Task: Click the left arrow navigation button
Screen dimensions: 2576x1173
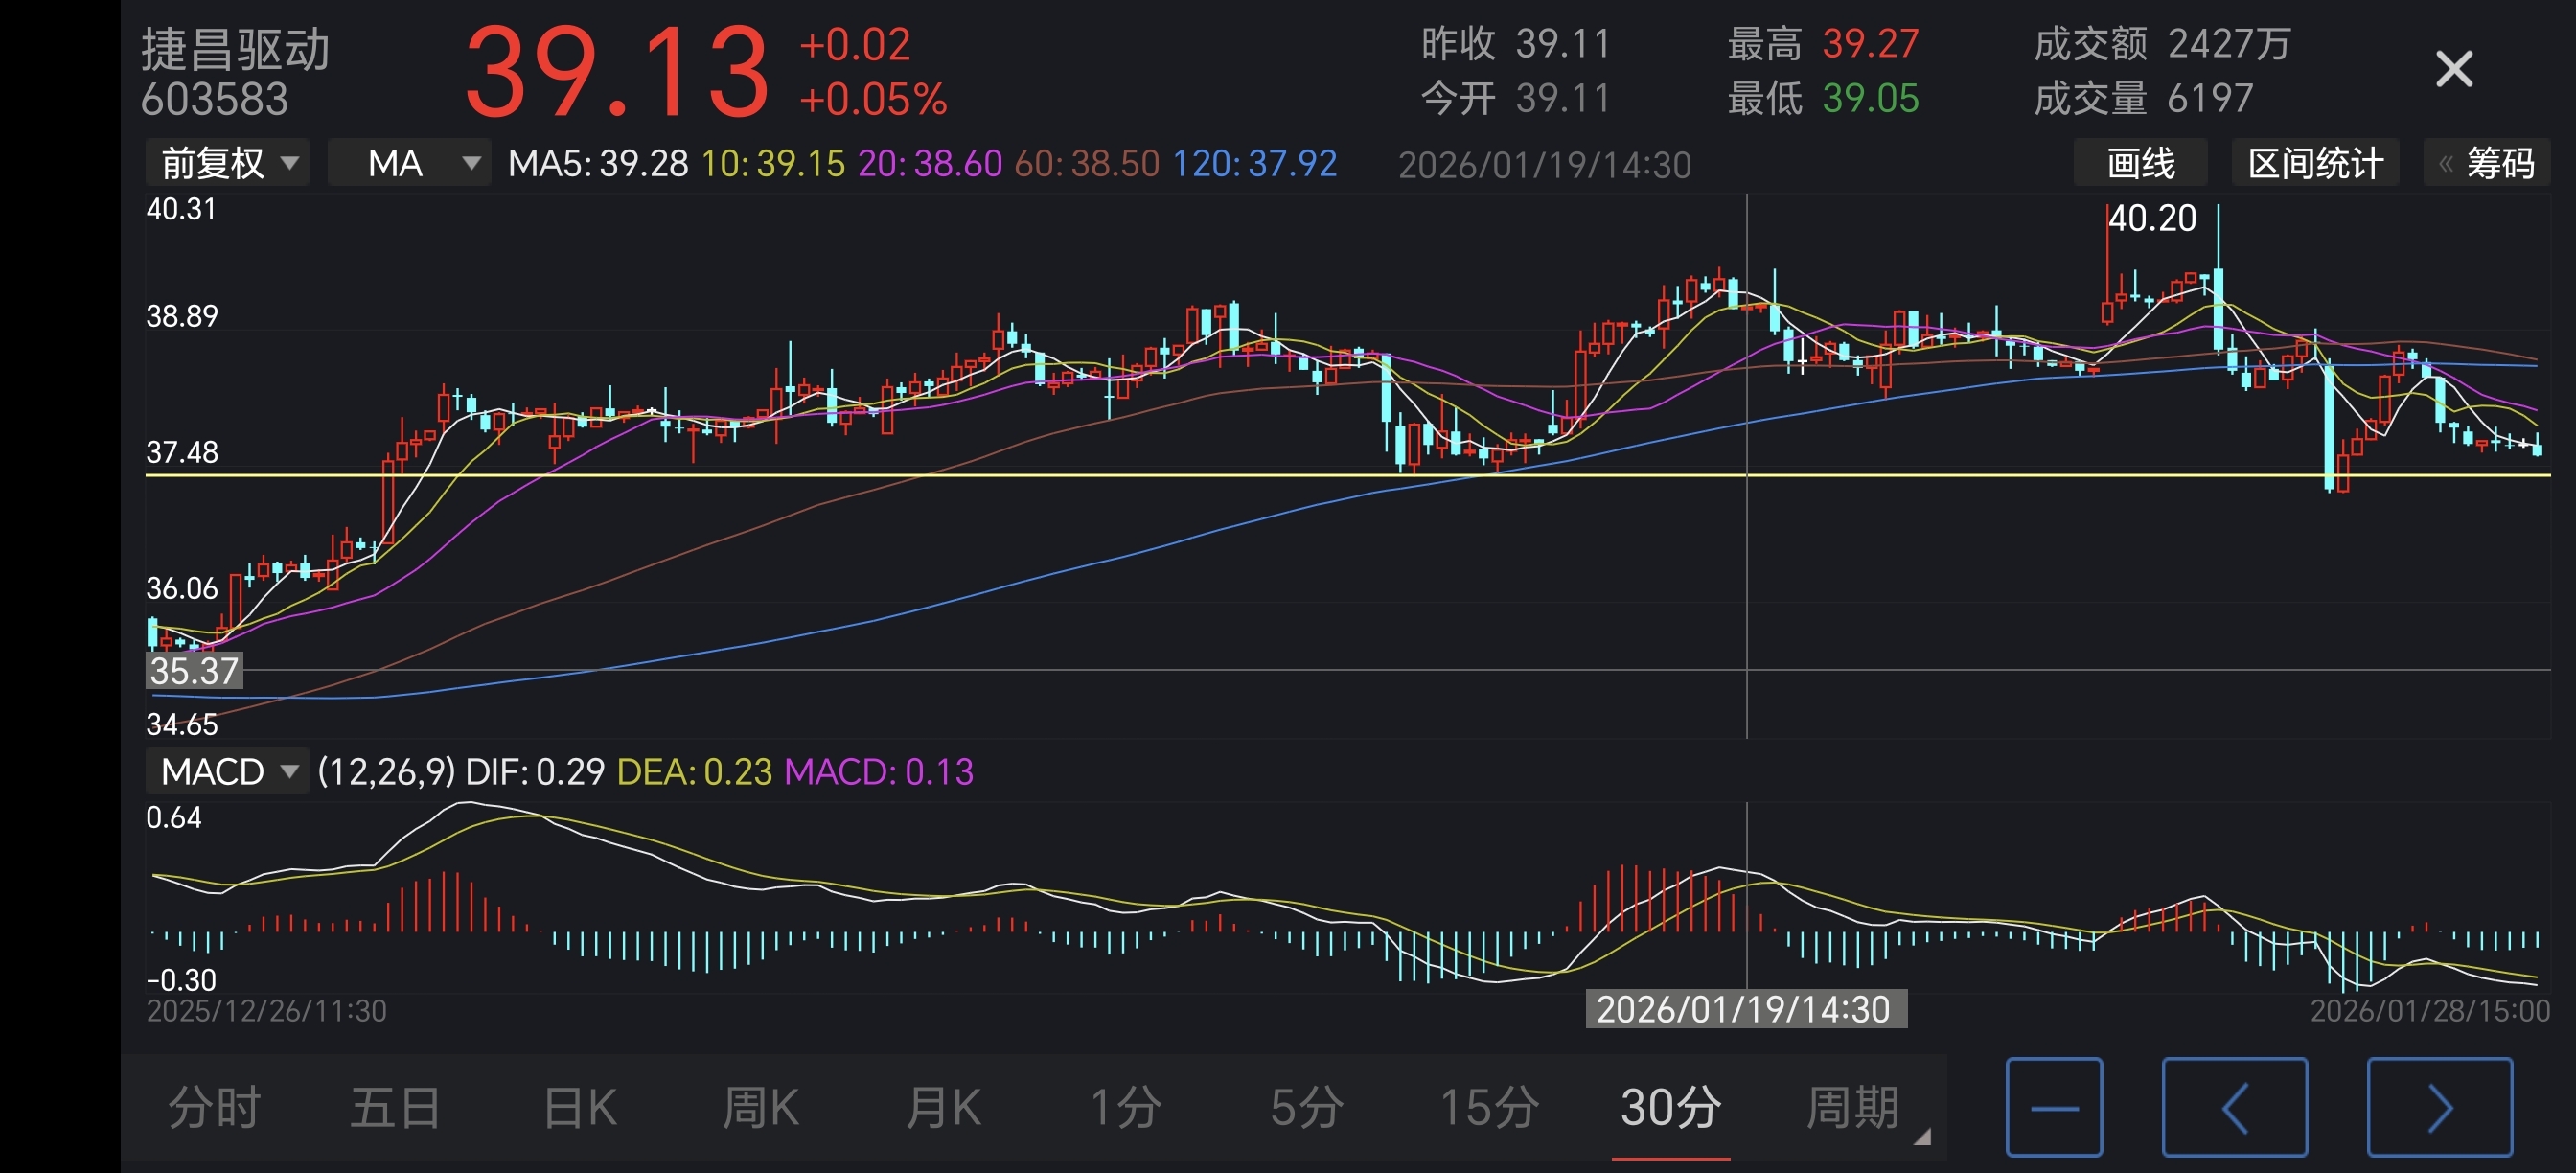Action: 2234,1107
